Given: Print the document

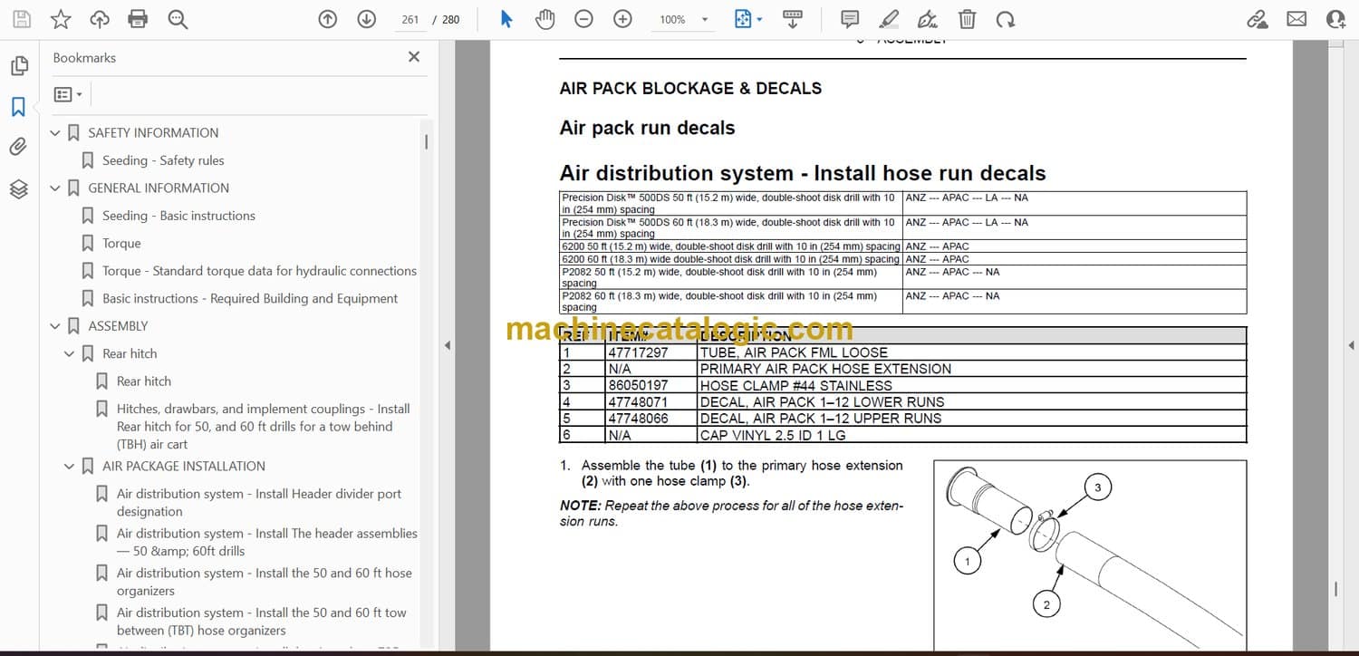Looking at the screenshot, I should (x=138, y=19).
